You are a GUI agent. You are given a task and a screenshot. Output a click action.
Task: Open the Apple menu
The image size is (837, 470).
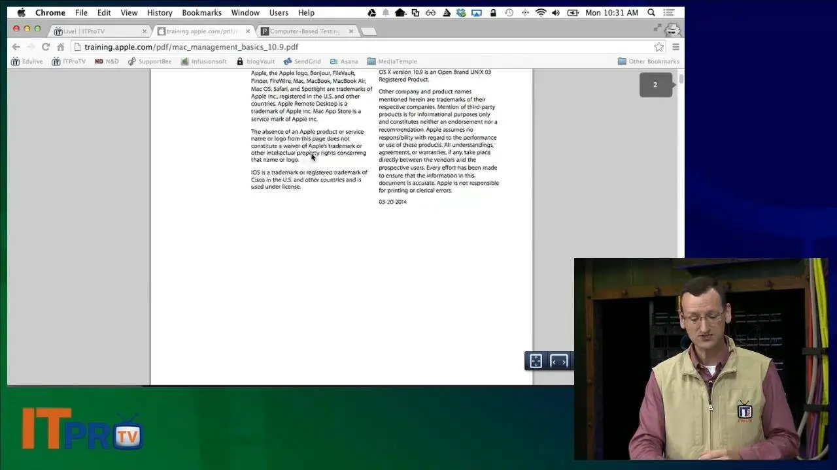point(21,12)
